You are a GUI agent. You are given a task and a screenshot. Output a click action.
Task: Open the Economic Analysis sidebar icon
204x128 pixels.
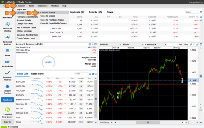click(7, 73)
